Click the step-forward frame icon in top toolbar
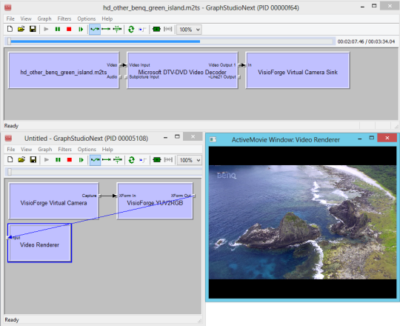Screen dimensions: 400x326 point(81,29)
